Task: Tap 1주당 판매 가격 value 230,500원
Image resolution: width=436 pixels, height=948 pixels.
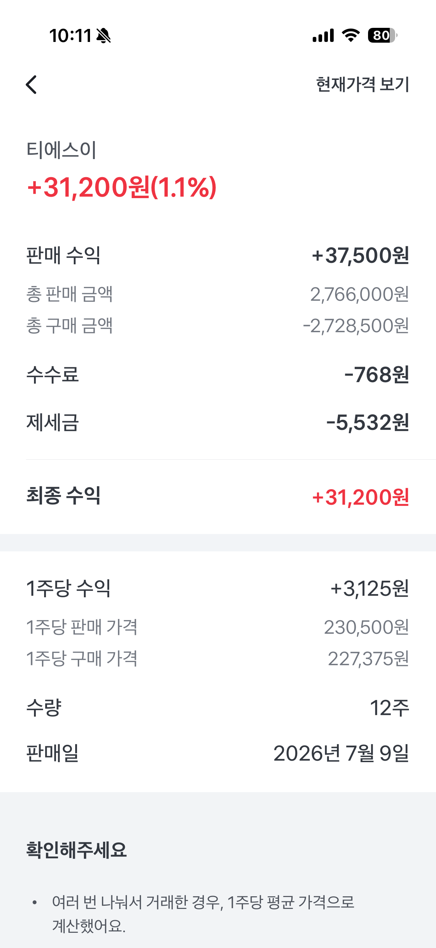Action: pyautogui.click(x=367, y=627)
